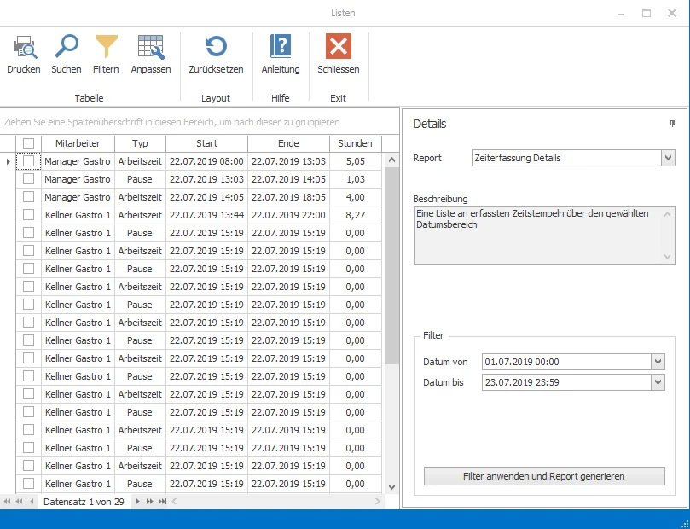Viewport: 690px width, 529px height.
Task: Select the checkbox on the first Kellner Gastro 1 row
Action: click(x=29, y=215)
